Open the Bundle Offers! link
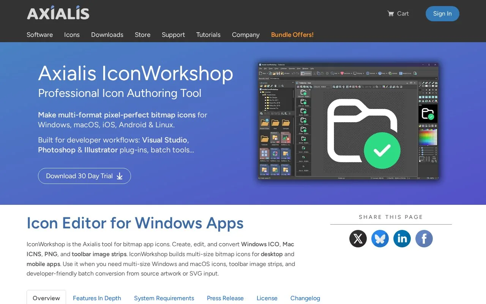This screenshot has height=304, width=486. pyautogui.click(x=292, y=35)
